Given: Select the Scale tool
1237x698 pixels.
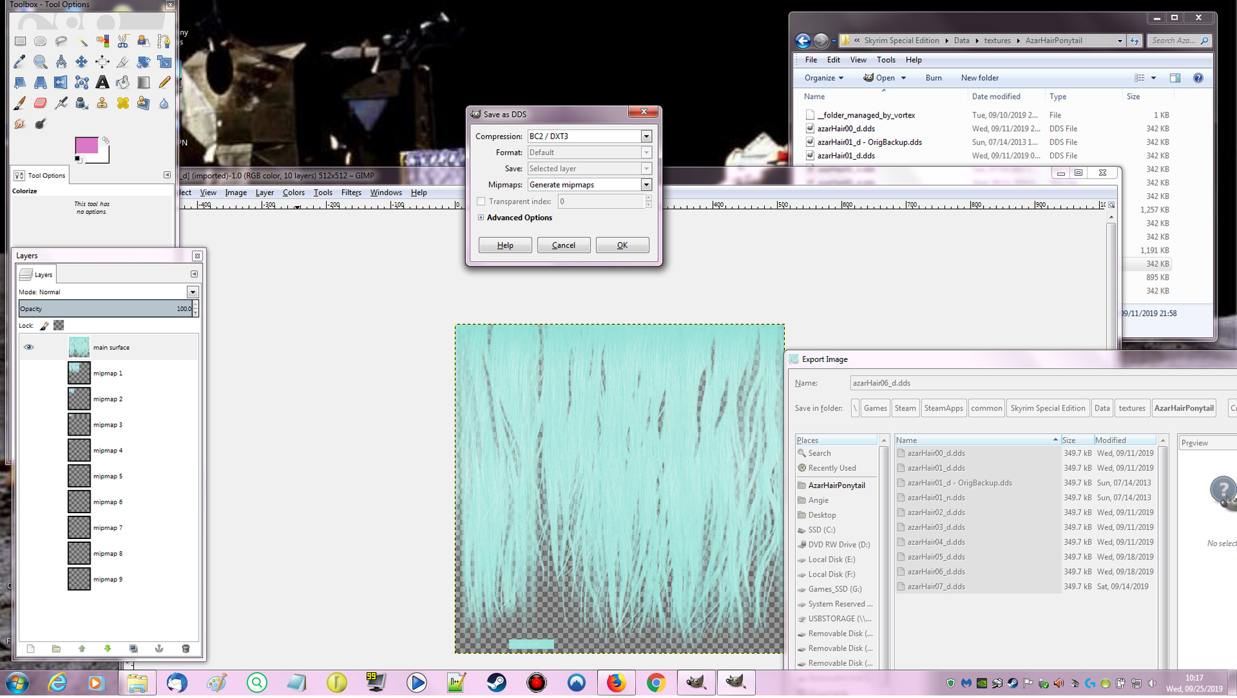Looking at the screenshot, I should (x=164, y=62).
